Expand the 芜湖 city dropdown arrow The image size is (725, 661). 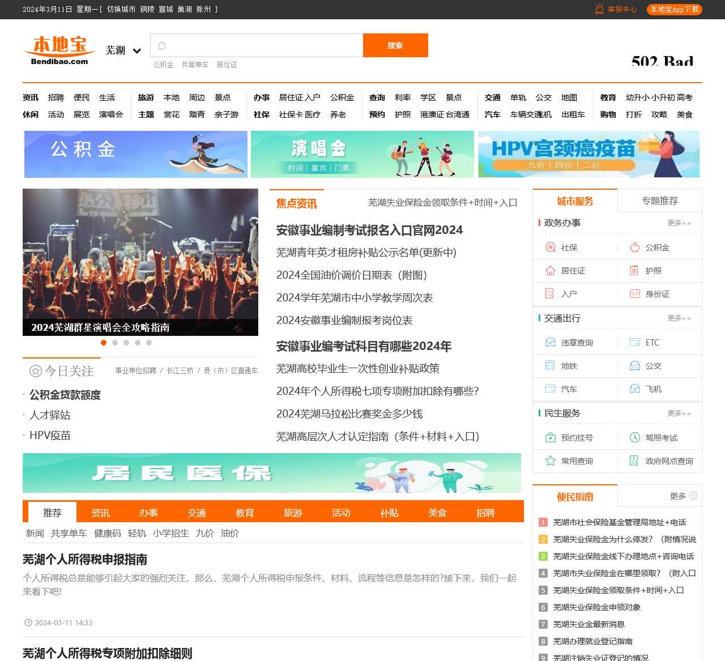tap(137, 51)
